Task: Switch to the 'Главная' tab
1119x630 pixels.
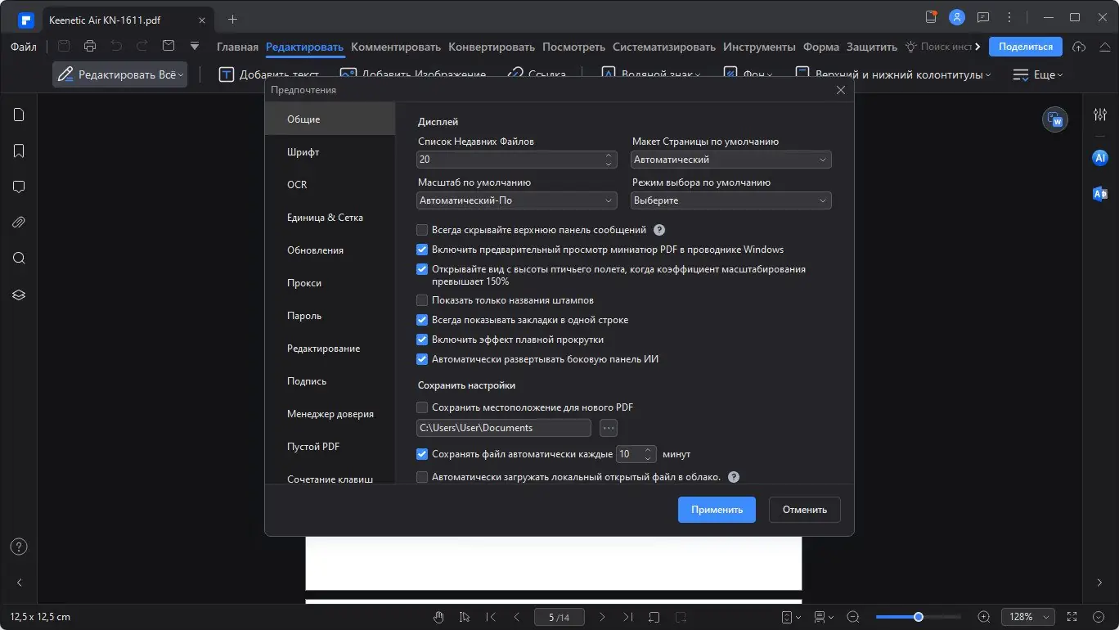Action: (x=237, y=47)
